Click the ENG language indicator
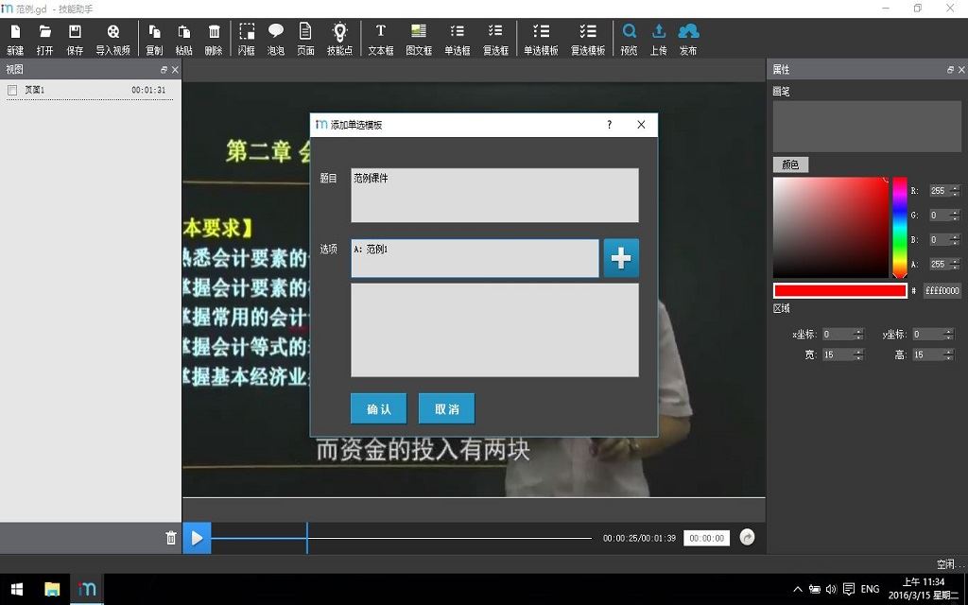Image resolution: width=968 pixels, height=605 pixels. (870, 589)
